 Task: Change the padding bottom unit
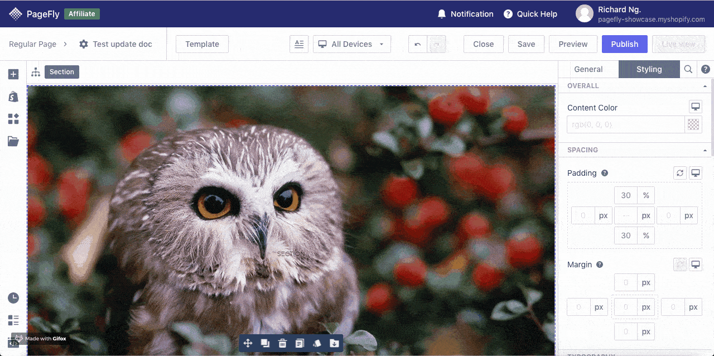click(x=646, y=235)
